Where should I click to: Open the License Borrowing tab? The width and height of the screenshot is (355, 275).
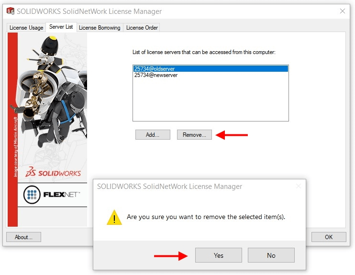tap(100, 28)
